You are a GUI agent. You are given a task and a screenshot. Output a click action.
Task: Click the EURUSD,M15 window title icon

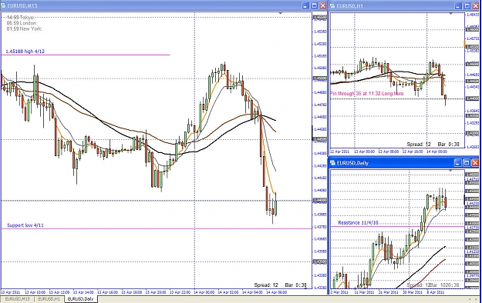[3, 6]
